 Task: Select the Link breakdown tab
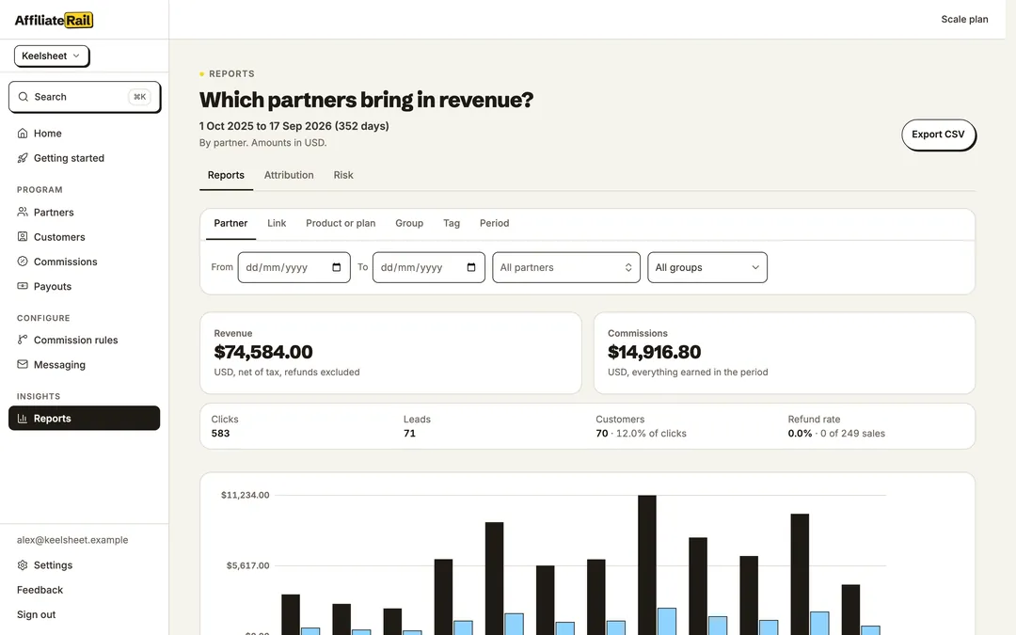point(277,223)
